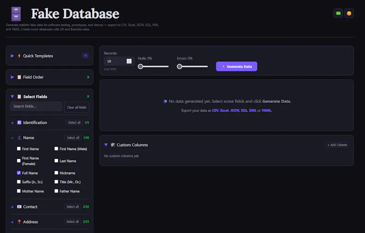Tick the First Name (Female) checkbox

pos(19,161)
